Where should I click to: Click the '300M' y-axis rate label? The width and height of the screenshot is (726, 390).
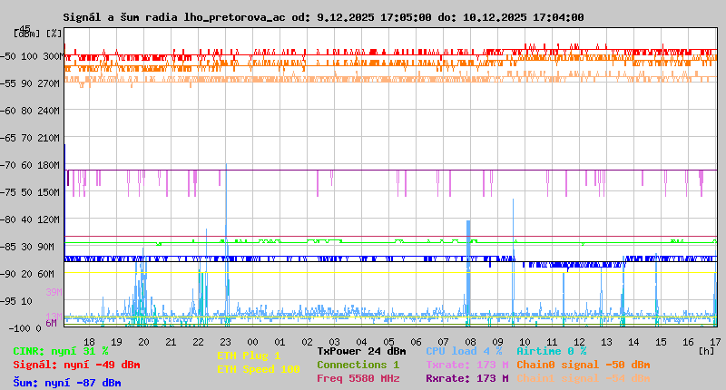pyautogui.click(x=52, y=56)
